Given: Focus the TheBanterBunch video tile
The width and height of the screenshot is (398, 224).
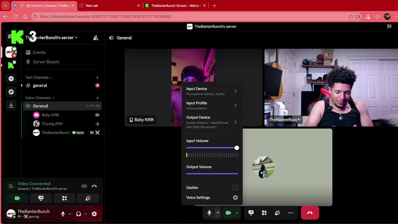Looking at the screenshot, I should tap(331, 87).
